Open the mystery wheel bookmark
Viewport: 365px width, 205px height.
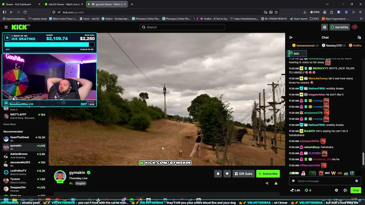(38, 19)
